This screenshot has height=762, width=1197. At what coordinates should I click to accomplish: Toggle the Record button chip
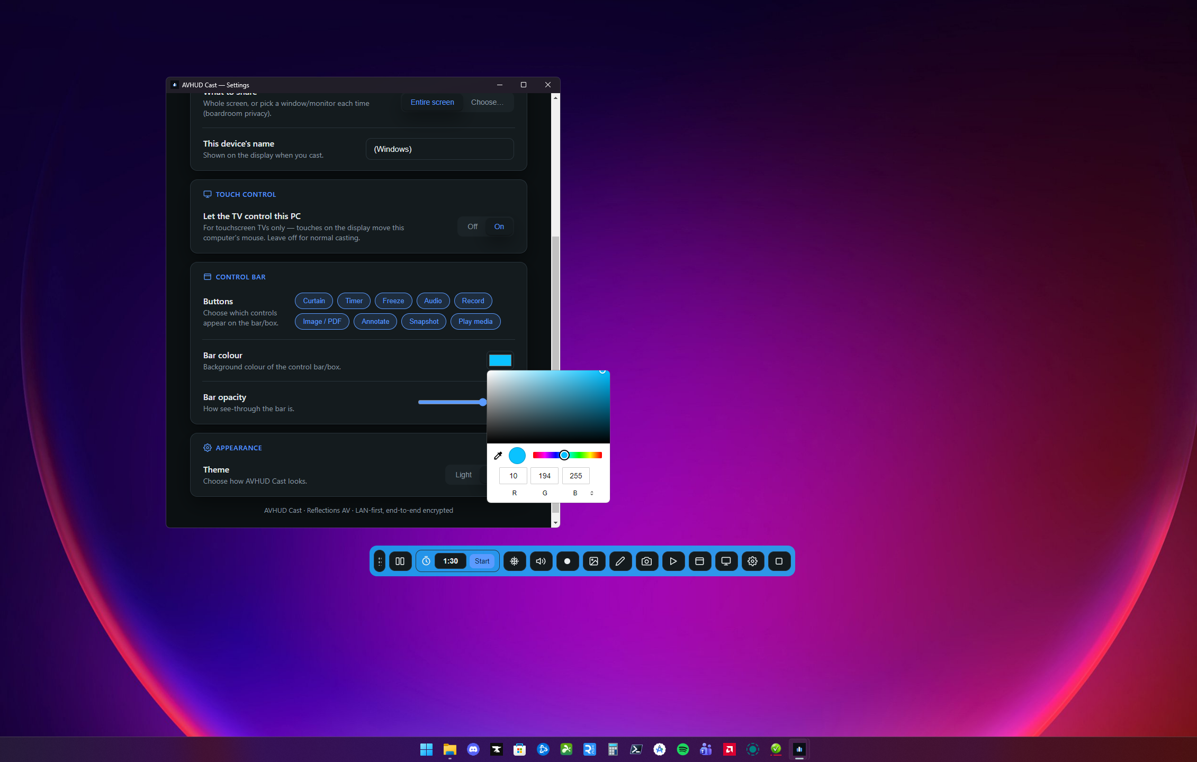pos(473,301)
